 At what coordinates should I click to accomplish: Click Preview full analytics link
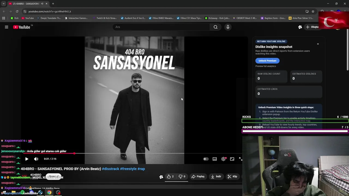coord(266,66)
